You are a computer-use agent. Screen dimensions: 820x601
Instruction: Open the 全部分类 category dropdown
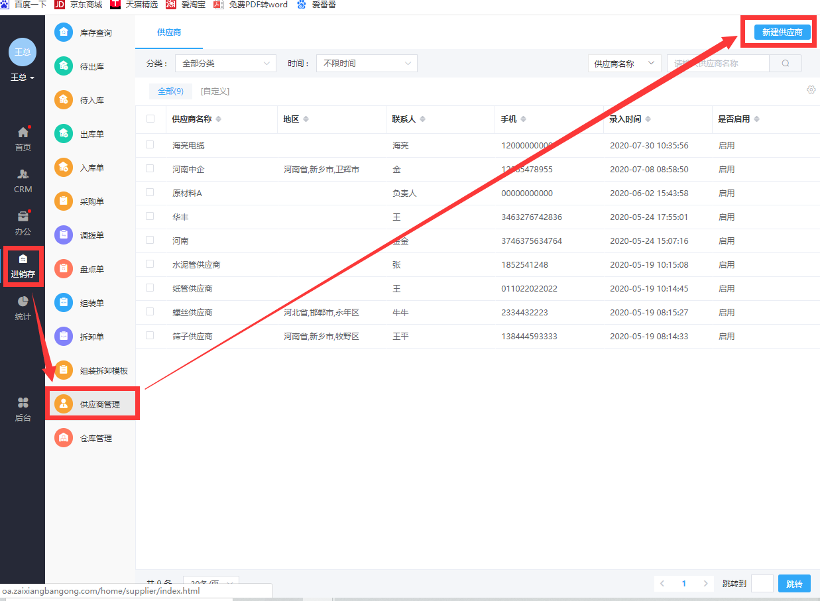225,64
